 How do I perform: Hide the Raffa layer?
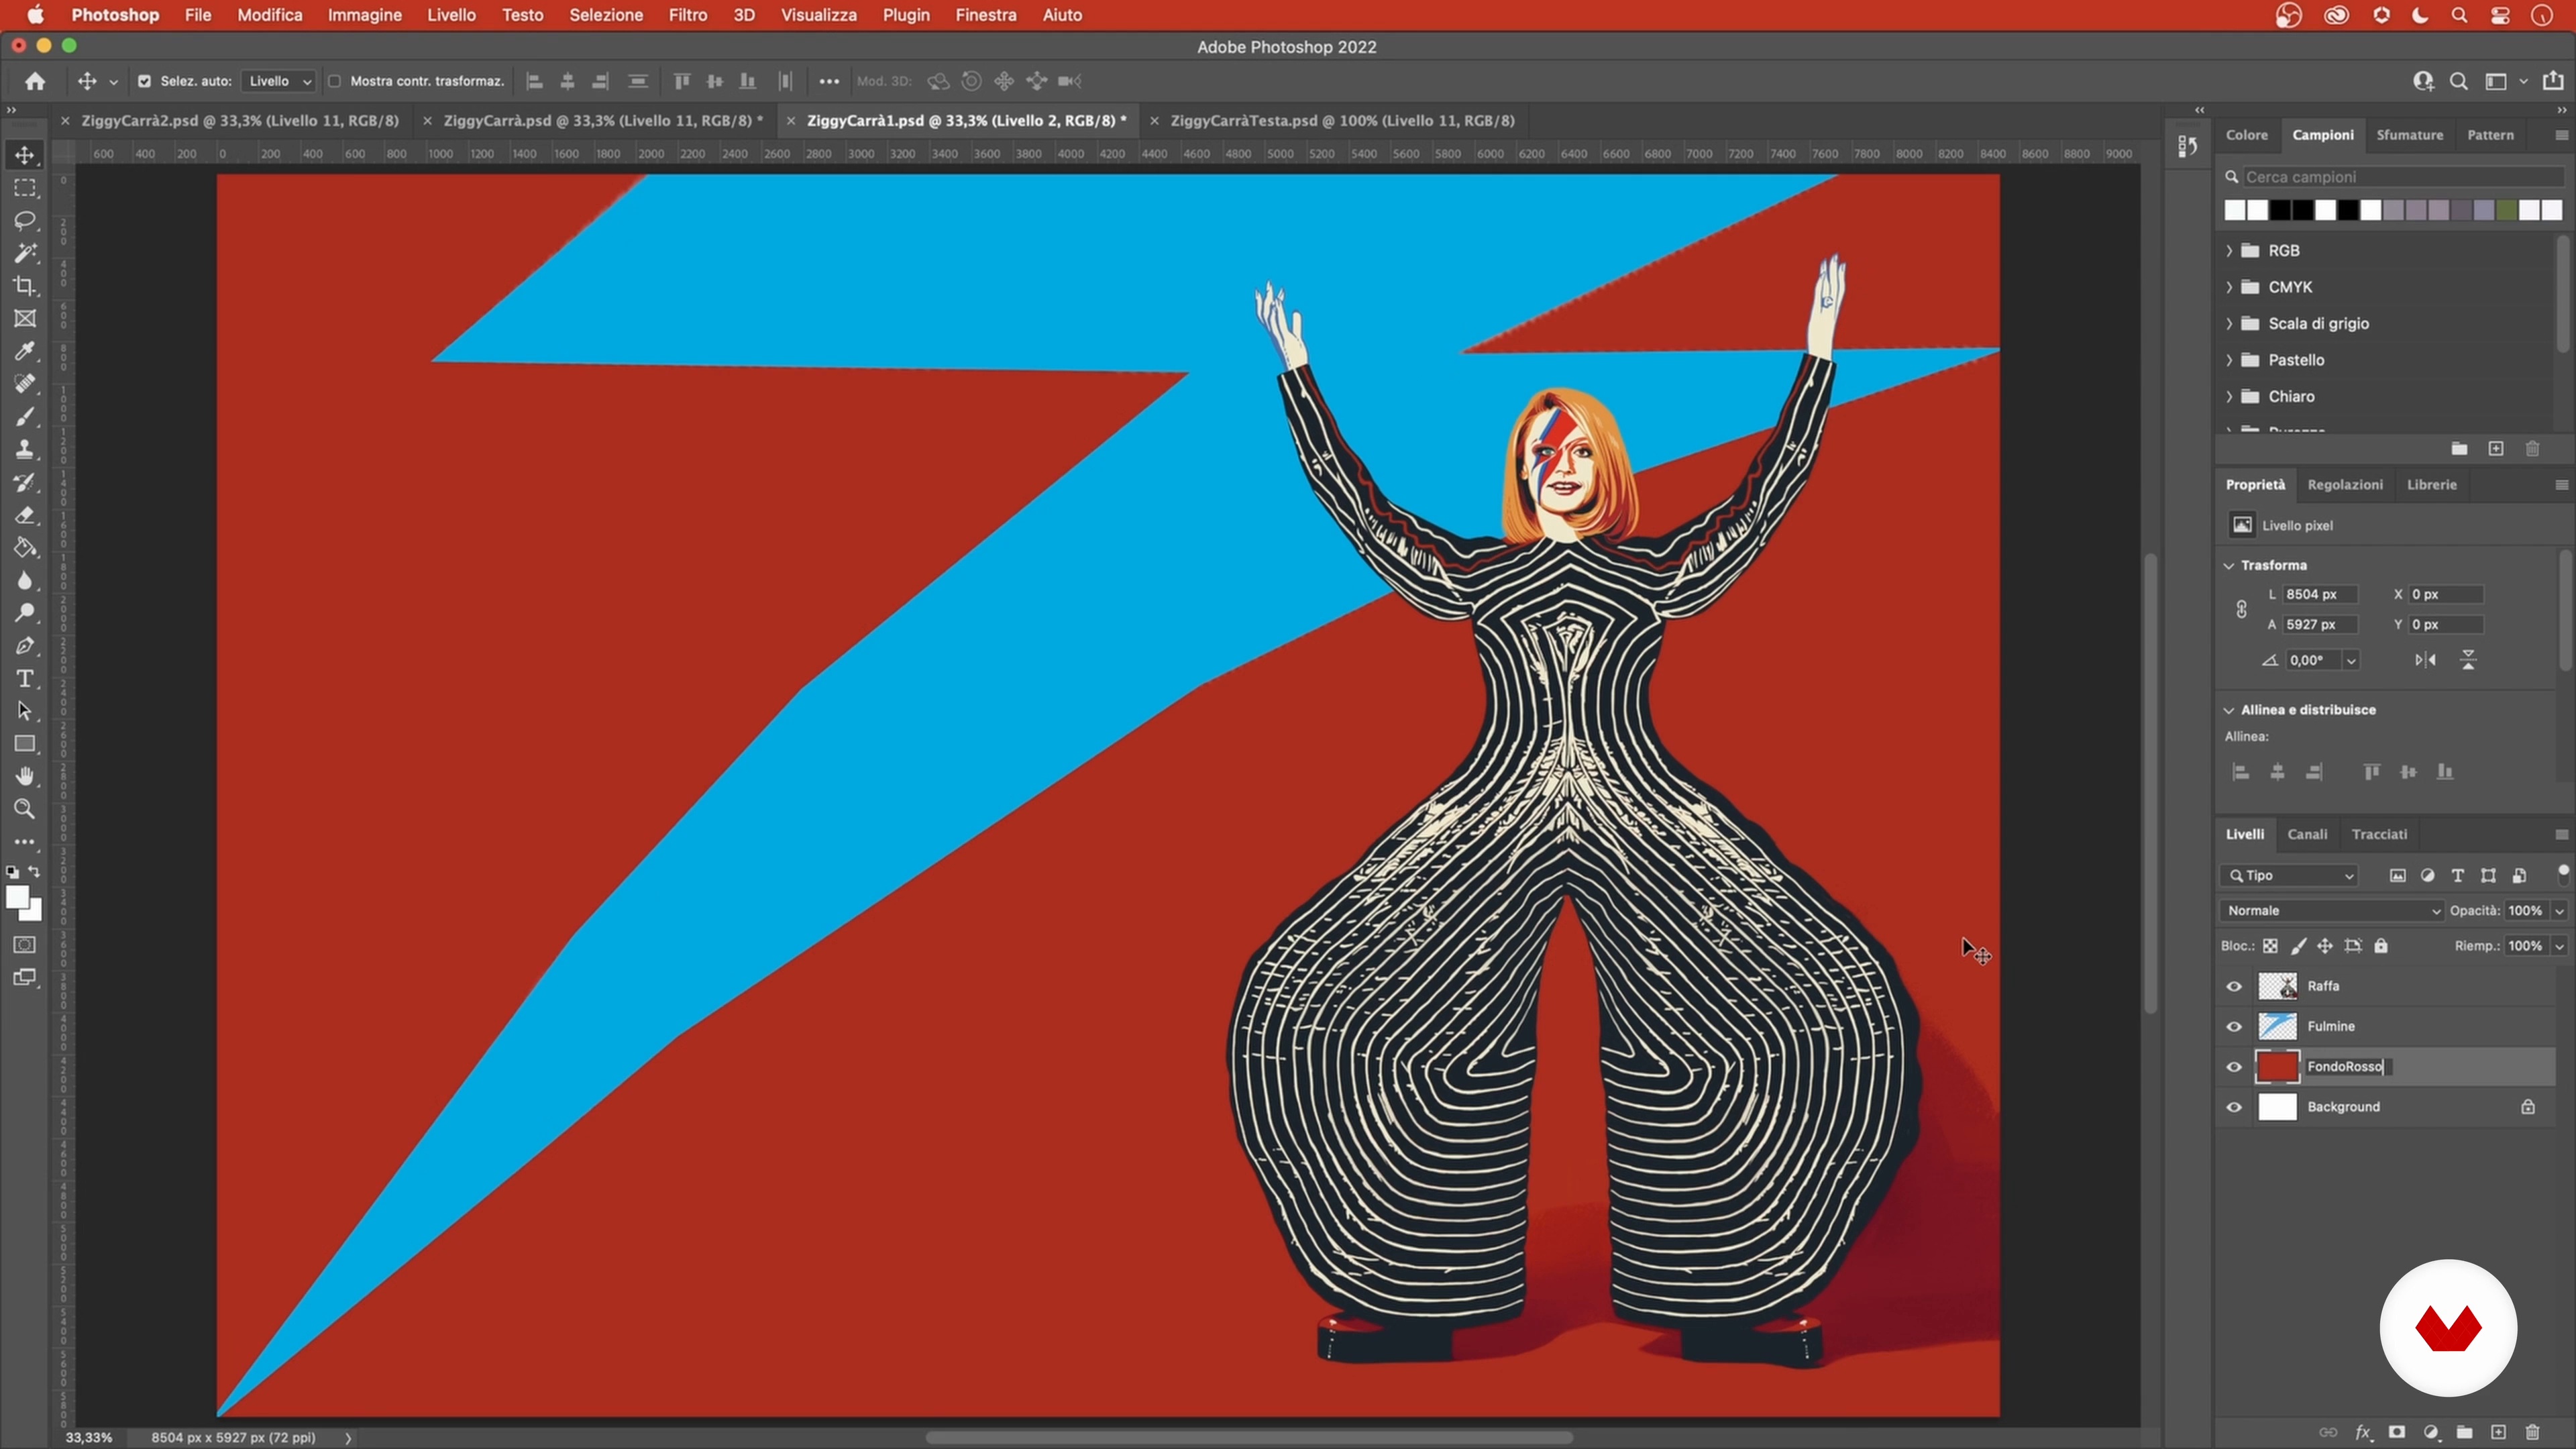tap(2234, 986)
